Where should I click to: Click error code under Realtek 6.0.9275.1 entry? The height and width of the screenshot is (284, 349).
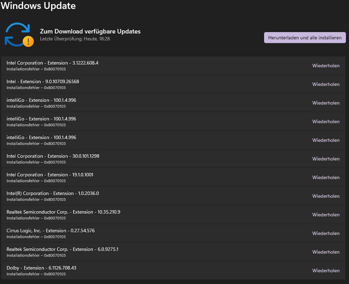coord(36,255)
